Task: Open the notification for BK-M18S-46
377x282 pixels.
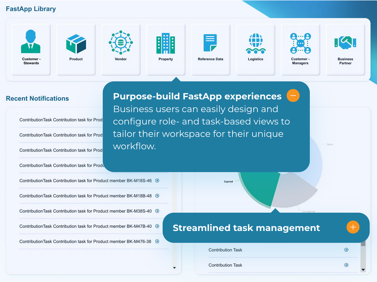Action: click(157, 181)
